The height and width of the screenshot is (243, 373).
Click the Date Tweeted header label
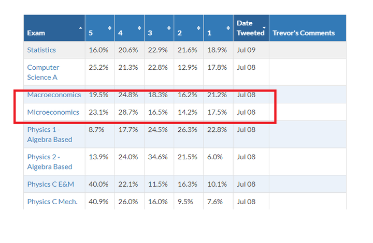point(250,28)
